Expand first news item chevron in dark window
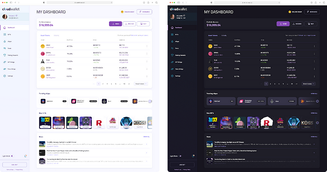 [314, 144]
